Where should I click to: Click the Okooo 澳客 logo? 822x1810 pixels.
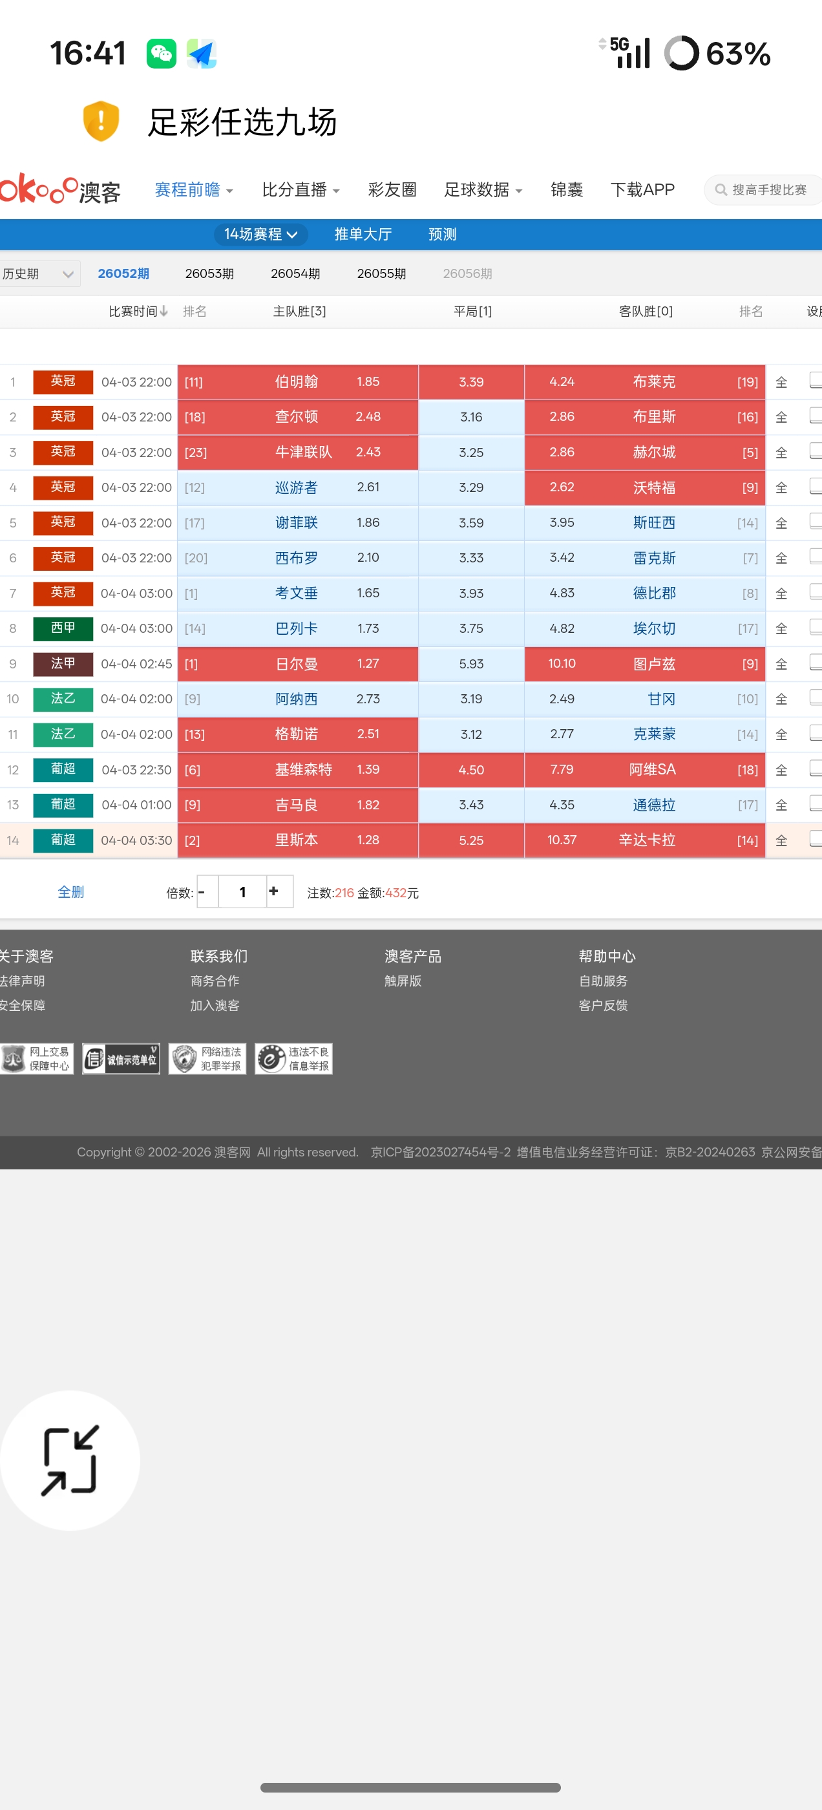[60, 189]
